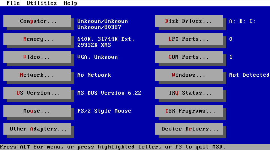Click the 'Not Detected' Windows text
270x150 pixels.
click(249, 75)
